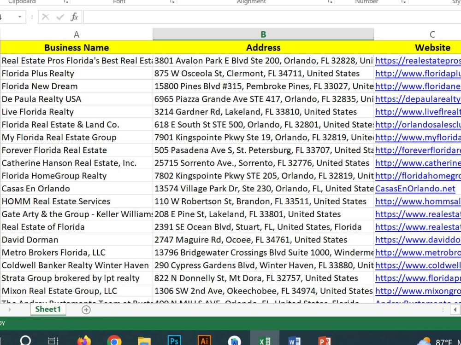Switch to the Sheet1 tab
Screen dimensions: 461x345
pyautogui.click(x=48, y=309)
